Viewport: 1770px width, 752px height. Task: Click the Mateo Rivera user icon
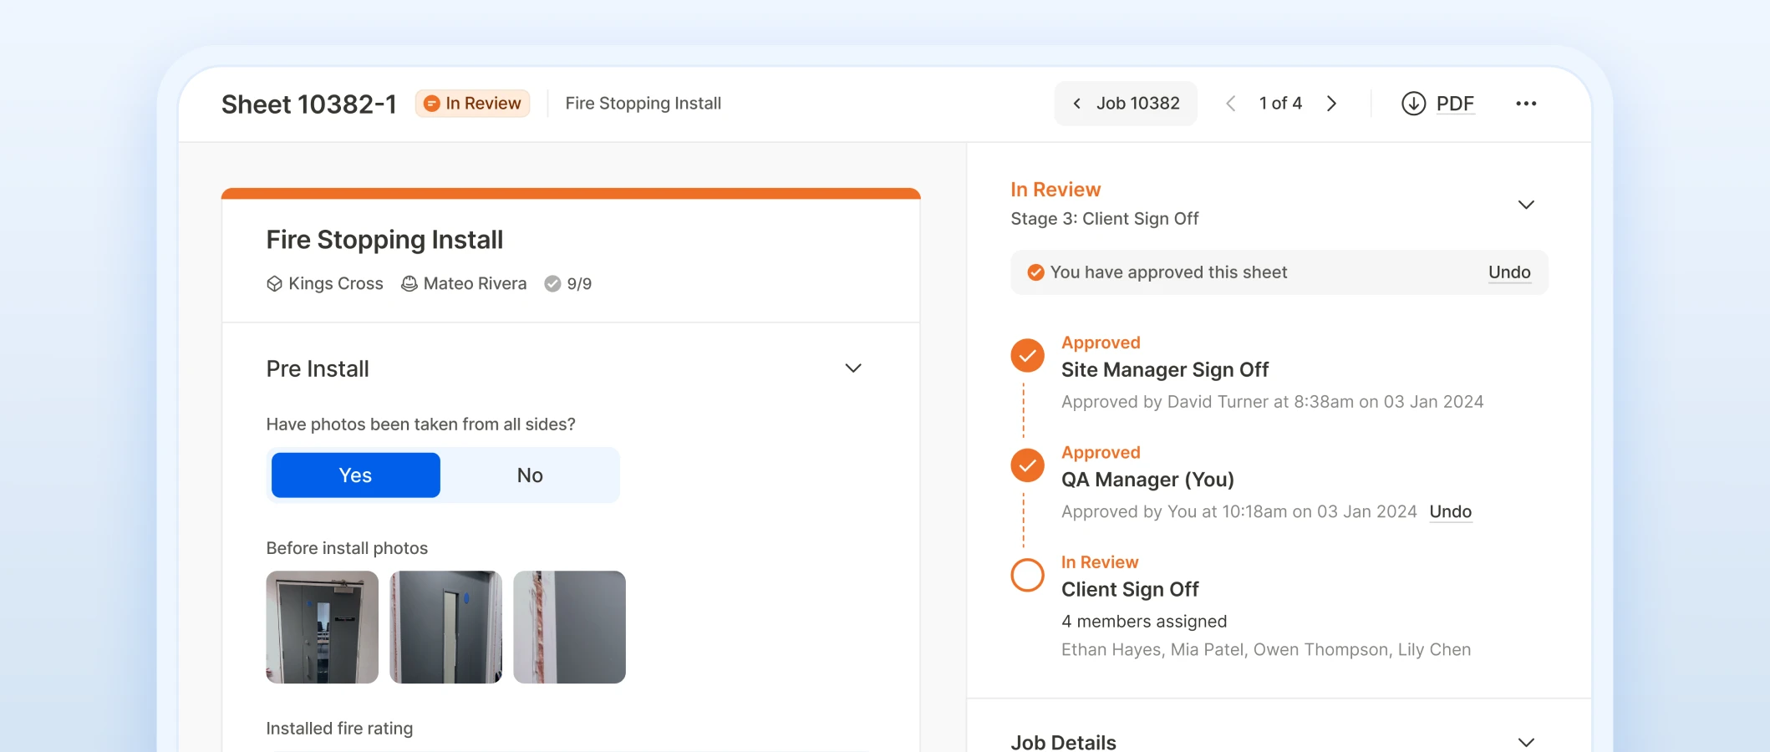pos(409,284)
